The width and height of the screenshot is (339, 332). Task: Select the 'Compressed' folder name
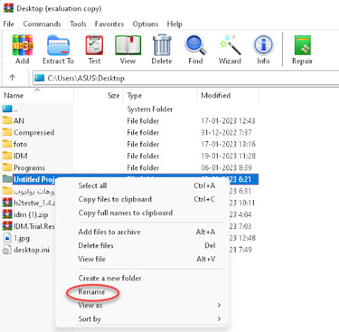click(x=34, y=133)
